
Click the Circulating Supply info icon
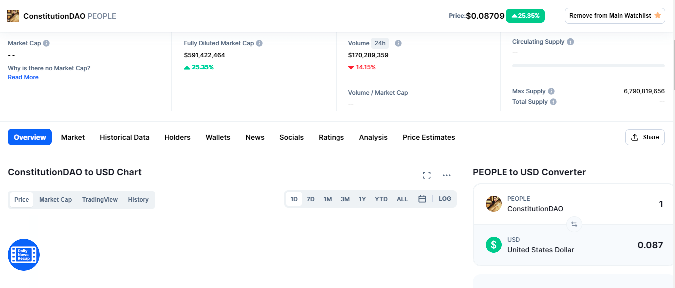[570, 42]
